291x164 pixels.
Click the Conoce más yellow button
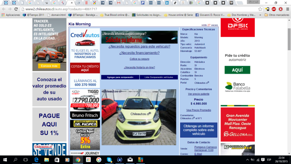49,66
